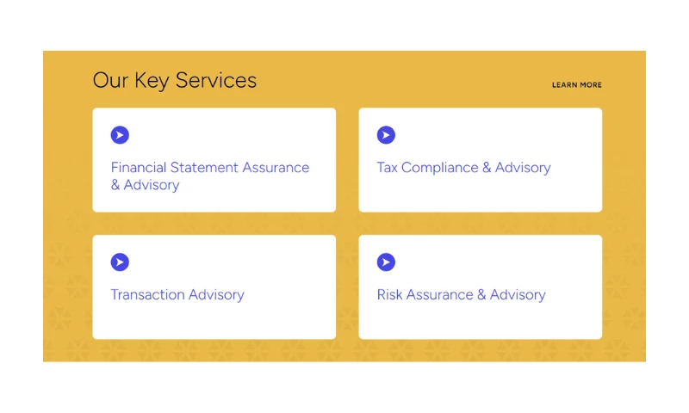Open the Tax Compliance & Advisory link

click(463, 168)
